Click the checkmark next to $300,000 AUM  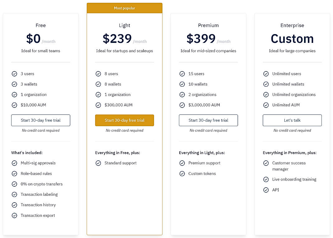point(98,105)
